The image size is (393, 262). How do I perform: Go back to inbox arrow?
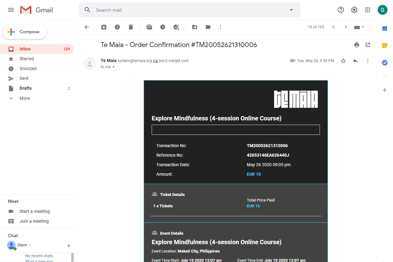coord(87,27)
